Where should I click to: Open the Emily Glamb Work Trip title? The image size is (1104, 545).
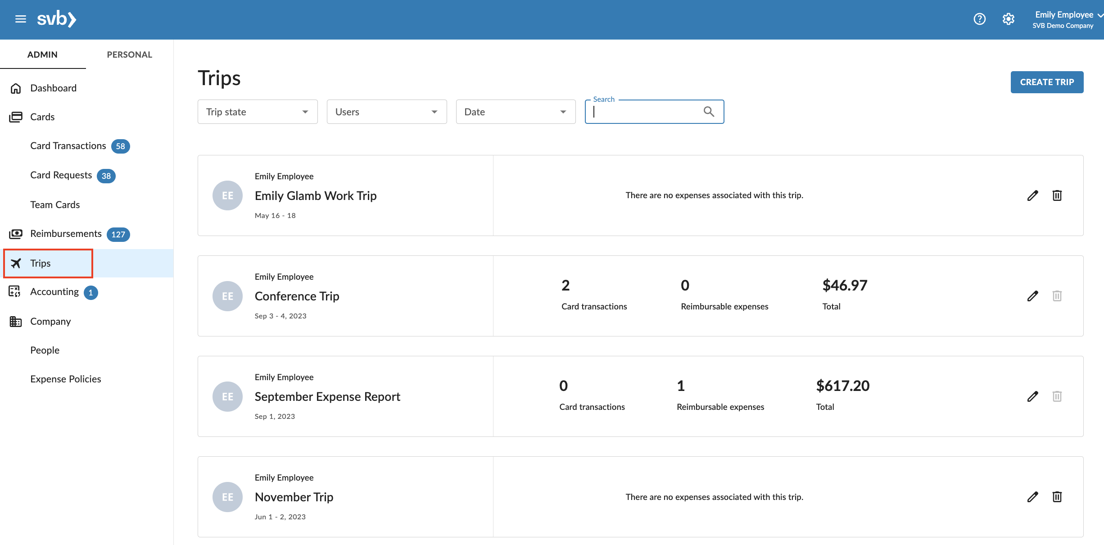316,196
